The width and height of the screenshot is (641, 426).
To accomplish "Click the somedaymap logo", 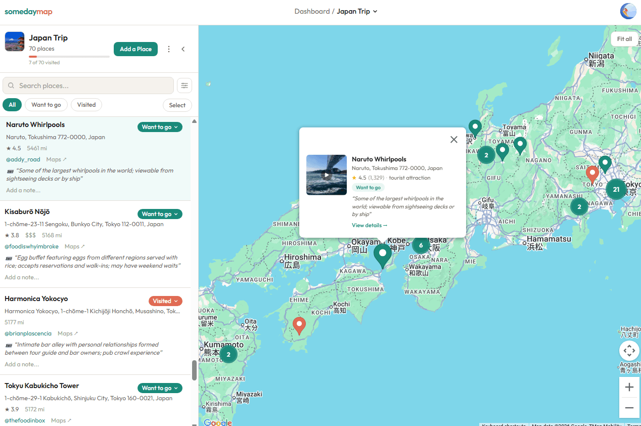I will (x=28, y=11).
